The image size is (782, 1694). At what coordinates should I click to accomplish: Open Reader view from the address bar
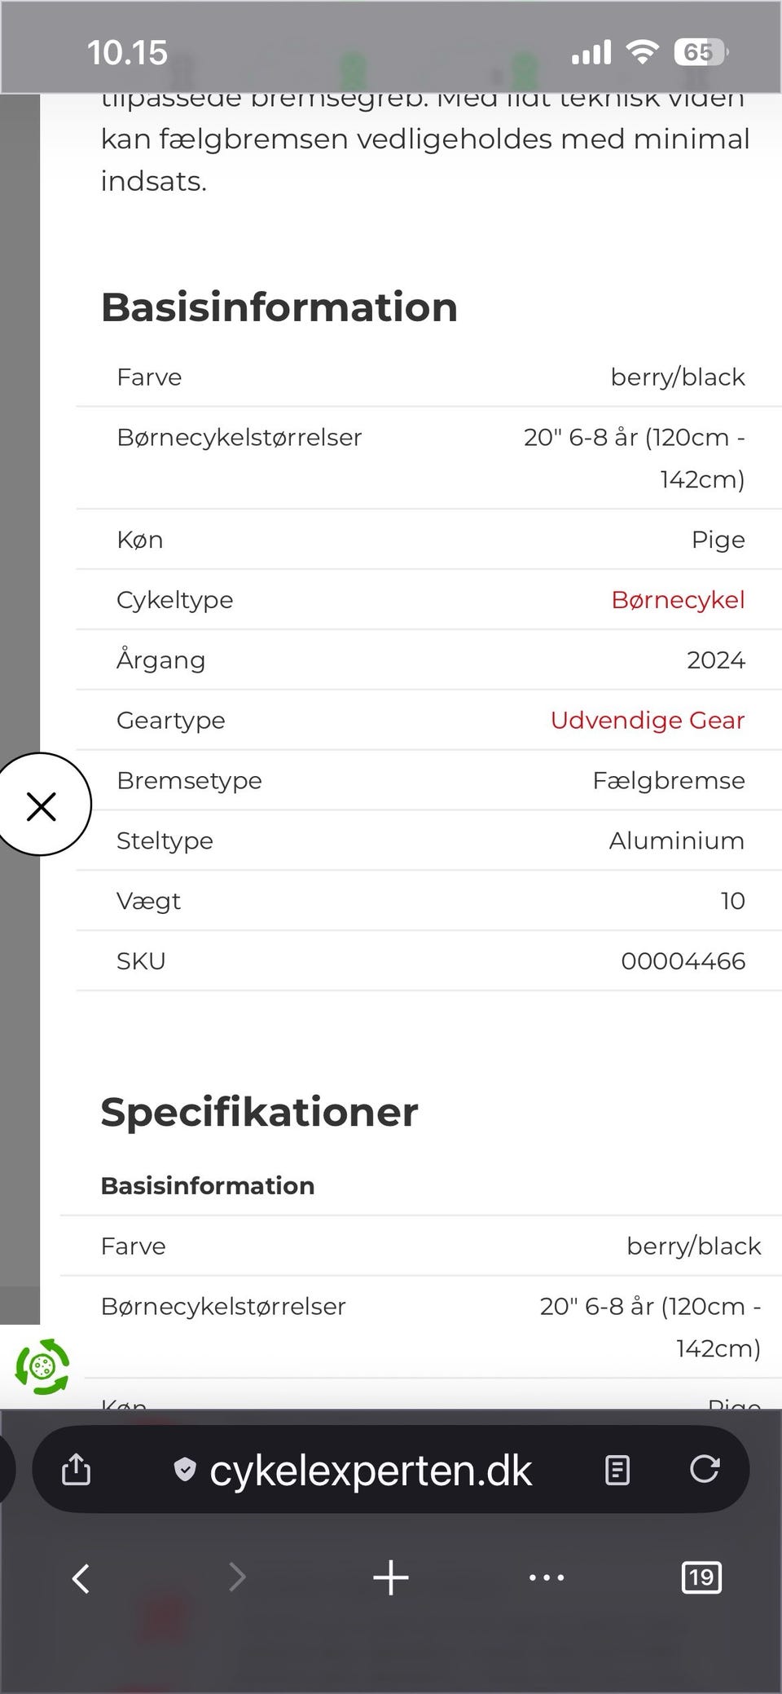point(617,1469)
